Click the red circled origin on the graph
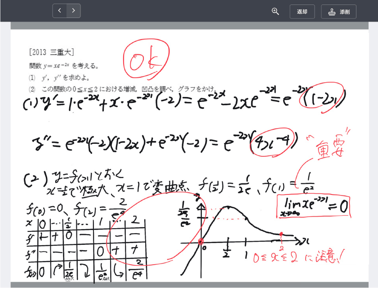 (x=201, y=242)
